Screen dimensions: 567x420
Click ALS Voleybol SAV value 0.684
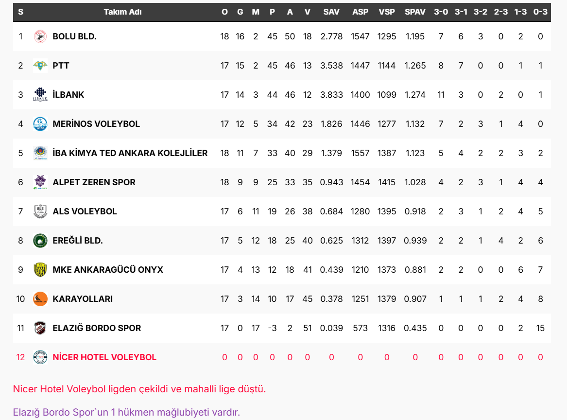pos(331,211)
